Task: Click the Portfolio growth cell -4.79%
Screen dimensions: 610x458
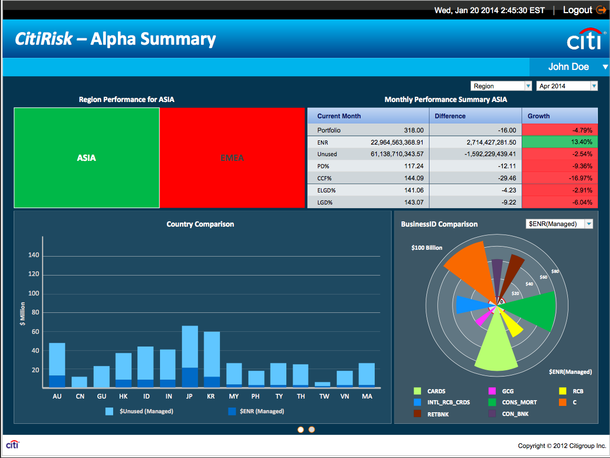Action: (560, 130)
